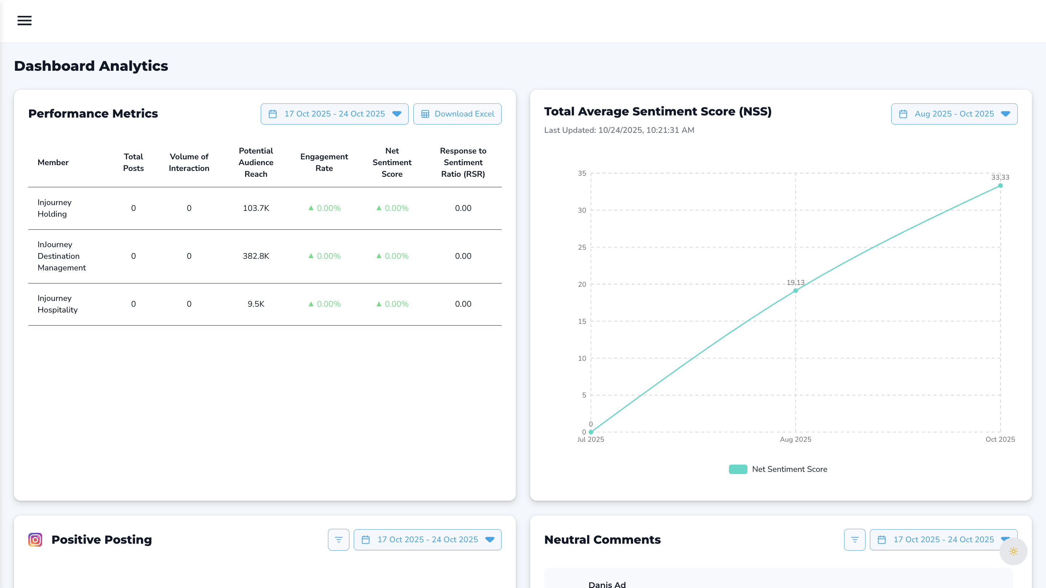Screen dimensions: 1046x588
Task: Click the Download Excel button
Action: point(457,114)
